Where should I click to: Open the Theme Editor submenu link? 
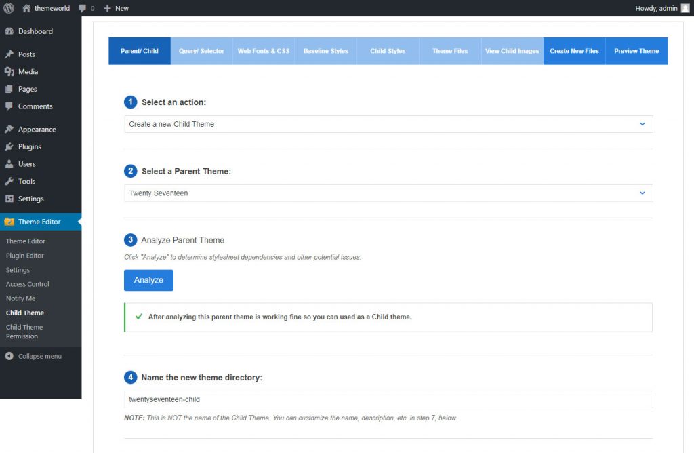pyautogui.click(x=26, y=241)
